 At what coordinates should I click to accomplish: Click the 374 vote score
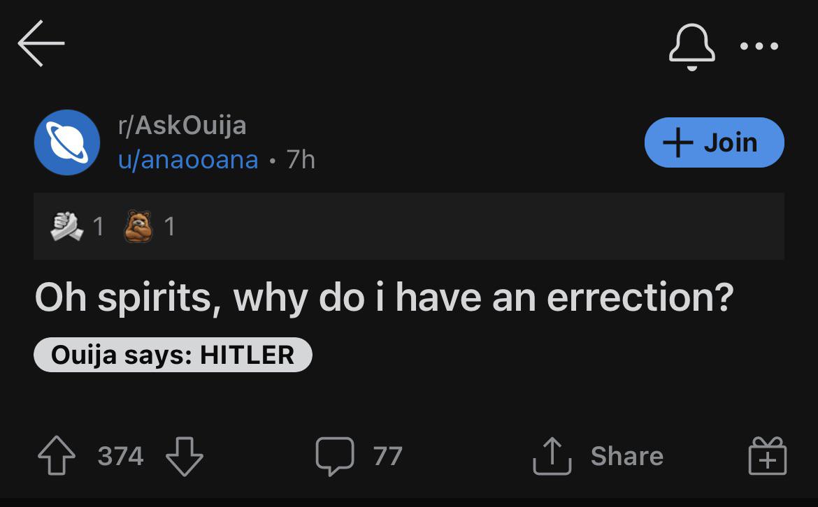120,457
